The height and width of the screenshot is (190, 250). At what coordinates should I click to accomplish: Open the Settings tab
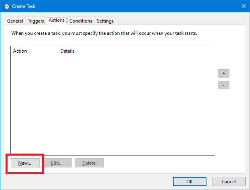[105, 21]
